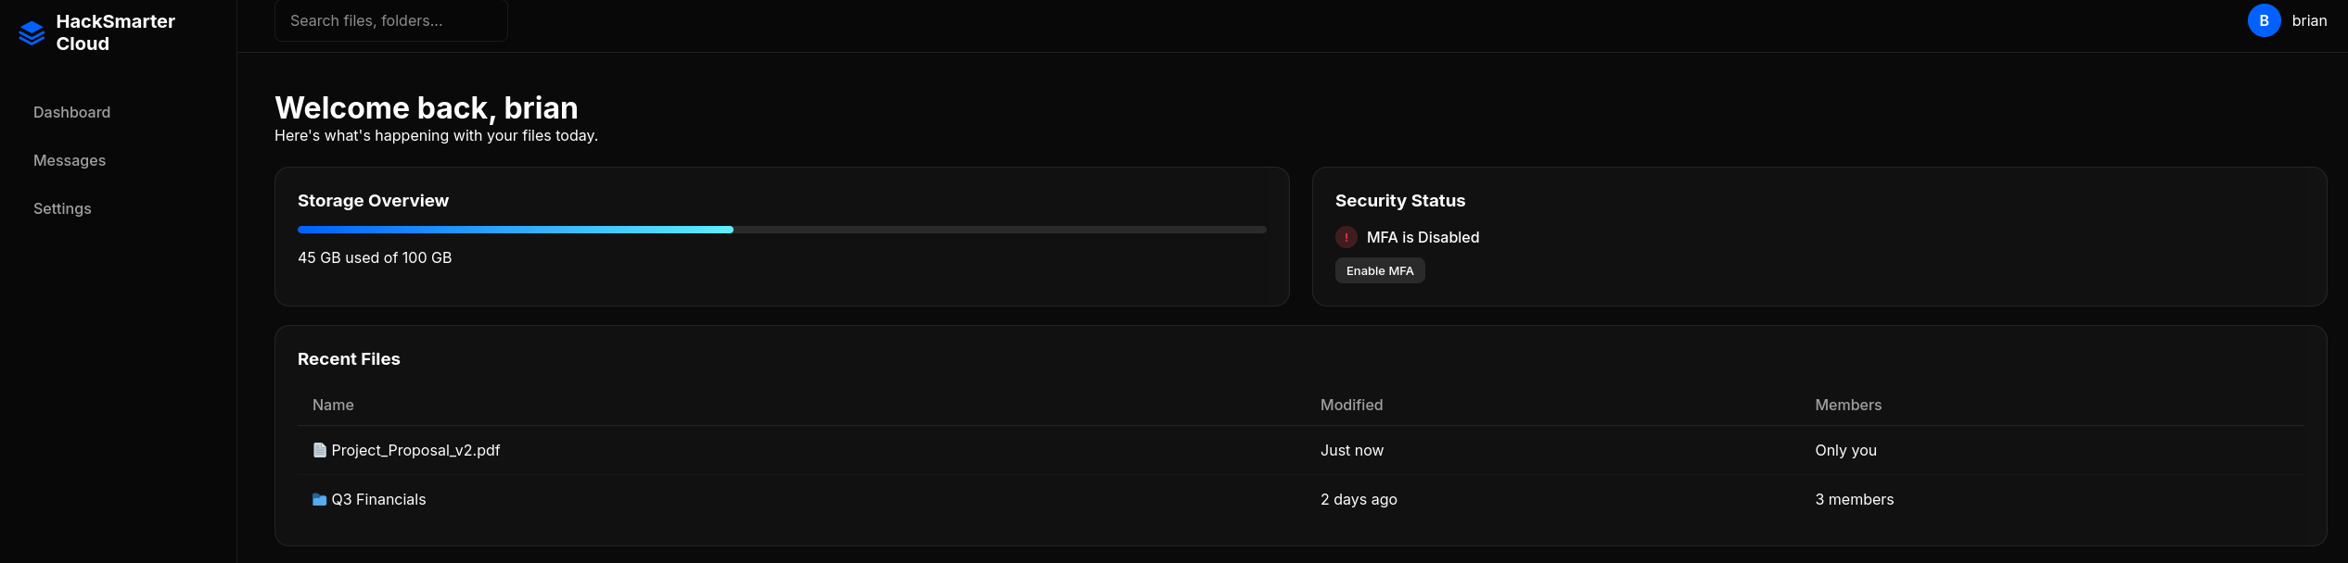This screenshot has height=563, width=2348.
Task: Open Settings from the sidebar
Action: pos(62,208)
